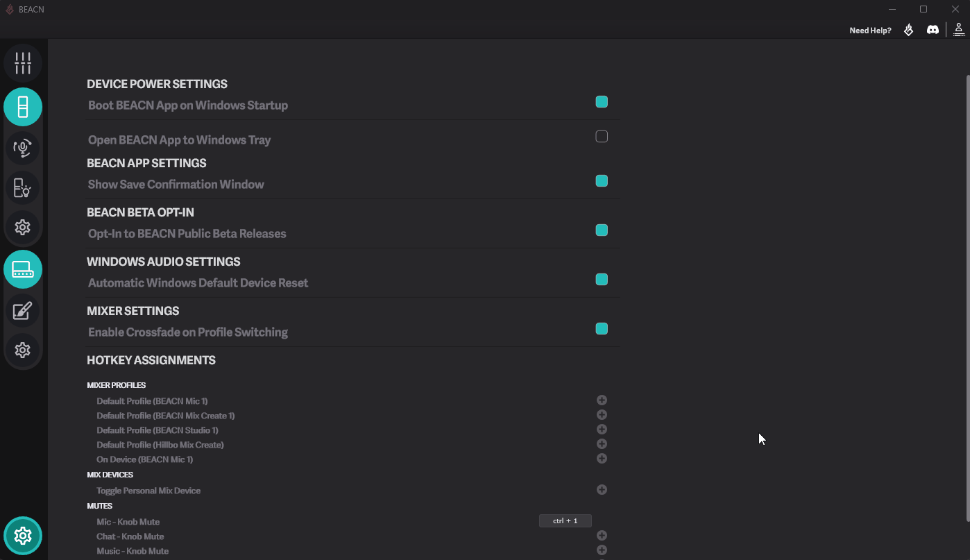This screenshot has width=970, height=560.
Task: Add hotkey for Default Profile (BEACN Mix Create 1)
Action: tap(602, 415)
